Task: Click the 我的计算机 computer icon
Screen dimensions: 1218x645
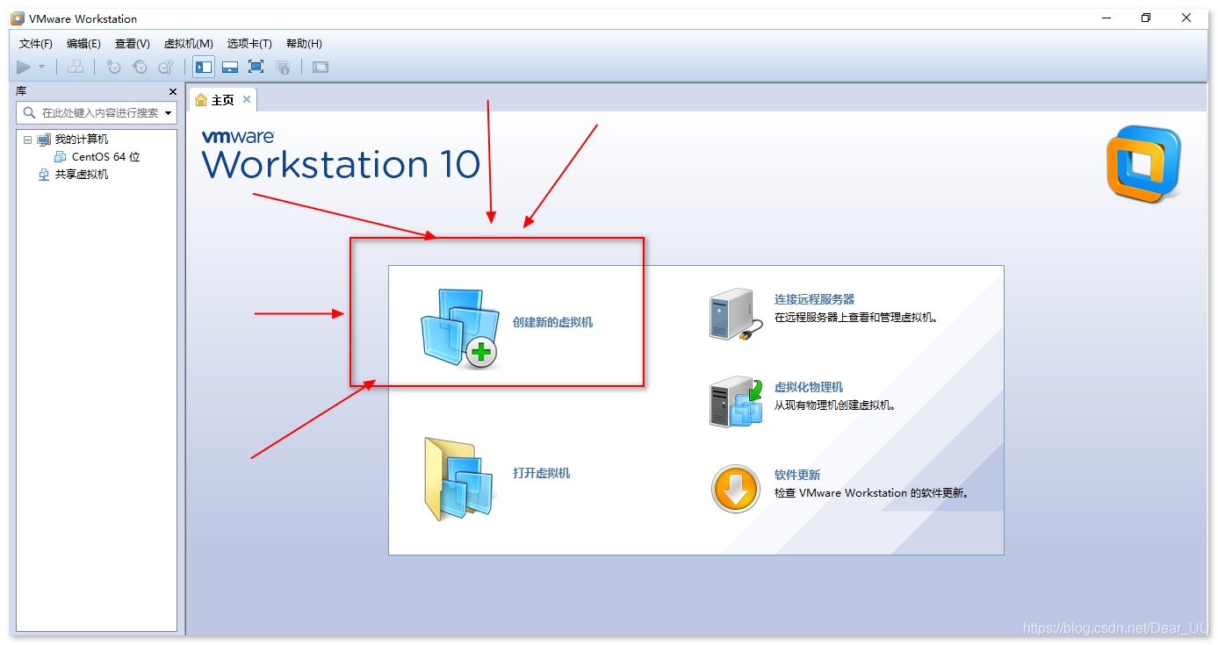Action: 44,140
